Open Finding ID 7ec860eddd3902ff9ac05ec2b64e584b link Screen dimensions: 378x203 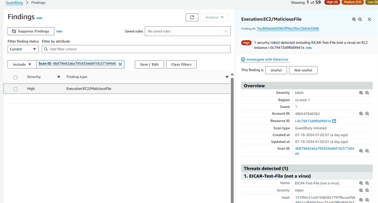(x=288, y=29)
